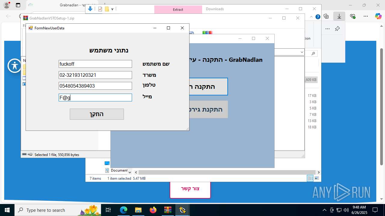Click the התקנה button in GrabNadlan installer
Image resolution: width=385 pixels, height=216 pixels.
[208, 87]
